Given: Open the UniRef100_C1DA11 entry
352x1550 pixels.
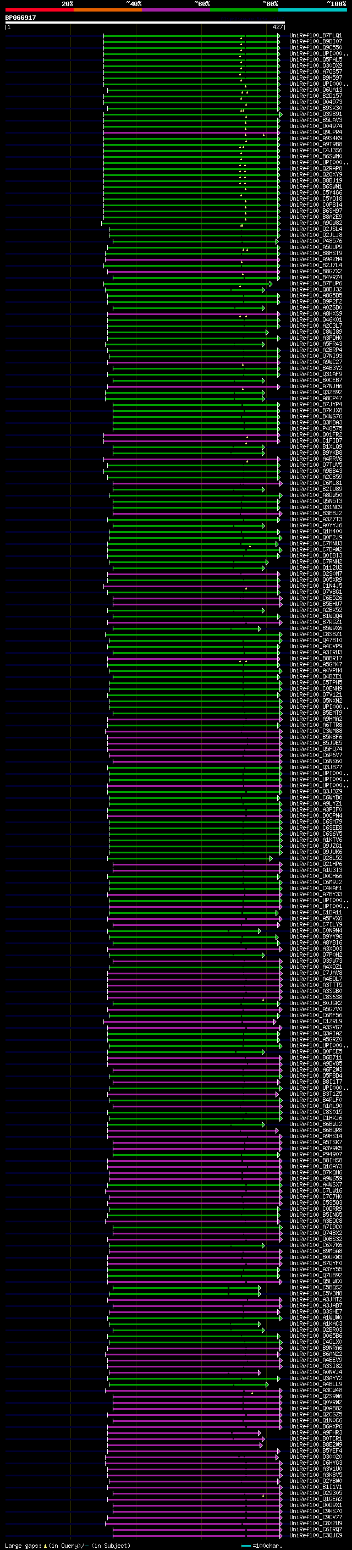Looking at the screenshot, I should 315,912.
